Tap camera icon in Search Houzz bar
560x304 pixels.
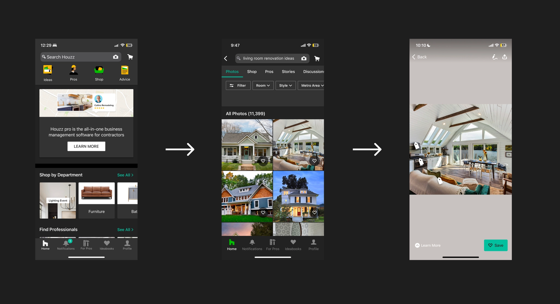pyautogui.click(x=116, y=57)
